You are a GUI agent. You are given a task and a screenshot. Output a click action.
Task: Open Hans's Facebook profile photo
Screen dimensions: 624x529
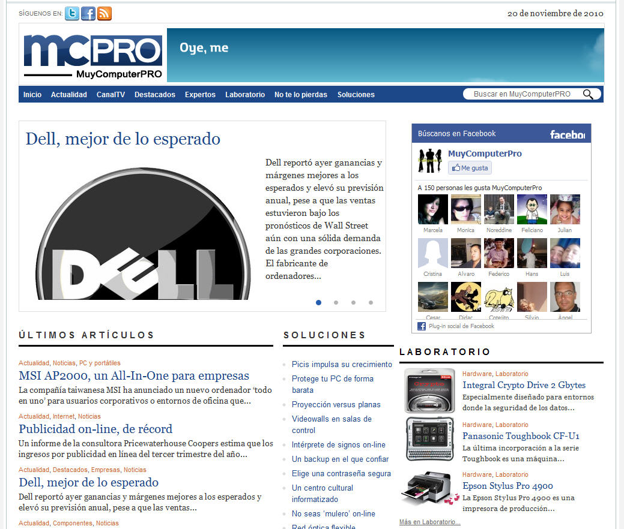point(532,253)
